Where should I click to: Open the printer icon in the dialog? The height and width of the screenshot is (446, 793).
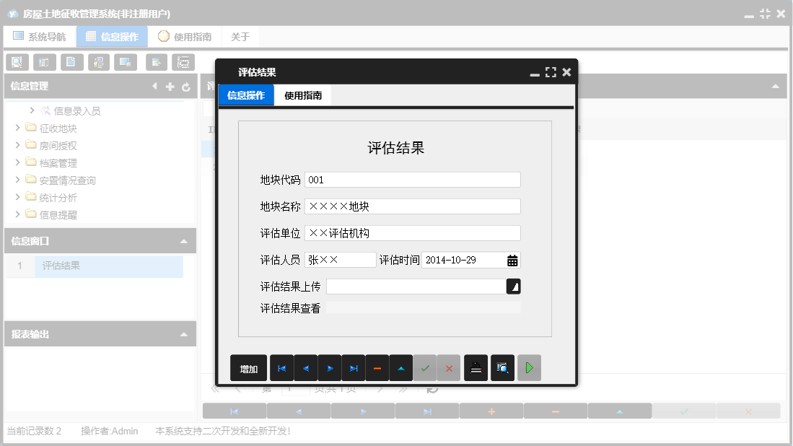[x=476, y=367]
